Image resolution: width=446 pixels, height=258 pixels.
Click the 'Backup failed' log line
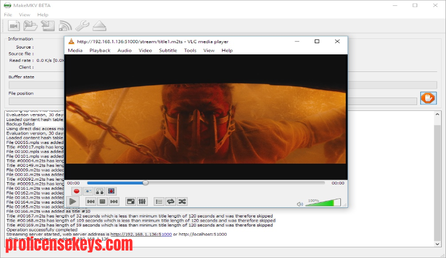point(20,124)
